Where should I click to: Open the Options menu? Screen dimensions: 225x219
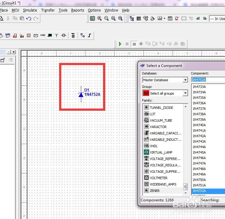tap(94, 10)
